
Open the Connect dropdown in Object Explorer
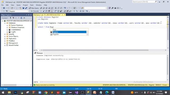click(5, 18)
